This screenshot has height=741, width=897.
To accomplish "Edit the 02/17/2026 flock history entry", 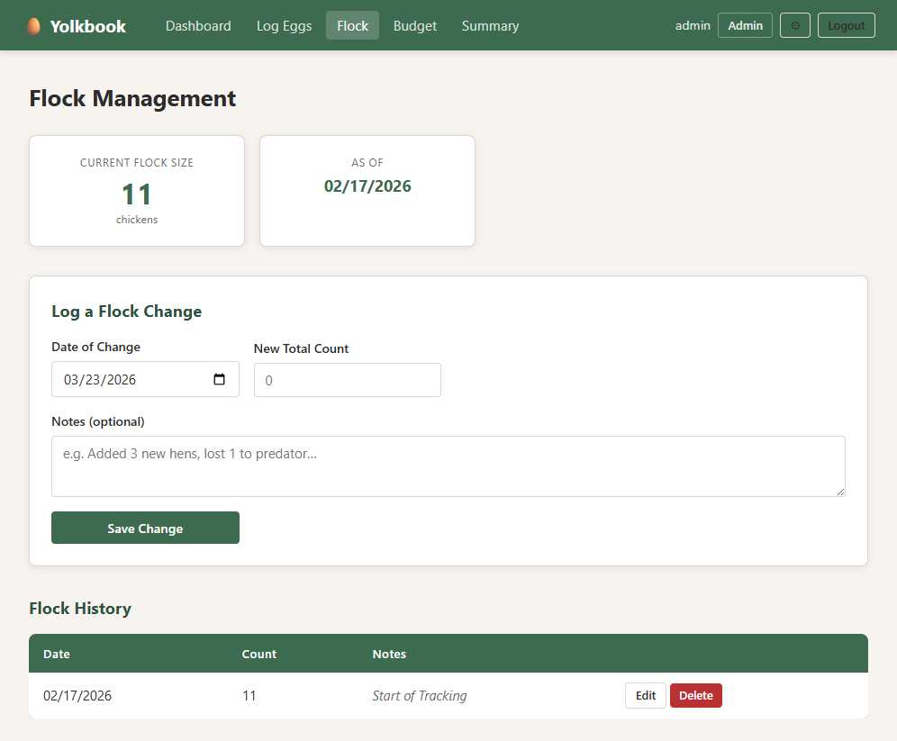I will pos(645,695).
